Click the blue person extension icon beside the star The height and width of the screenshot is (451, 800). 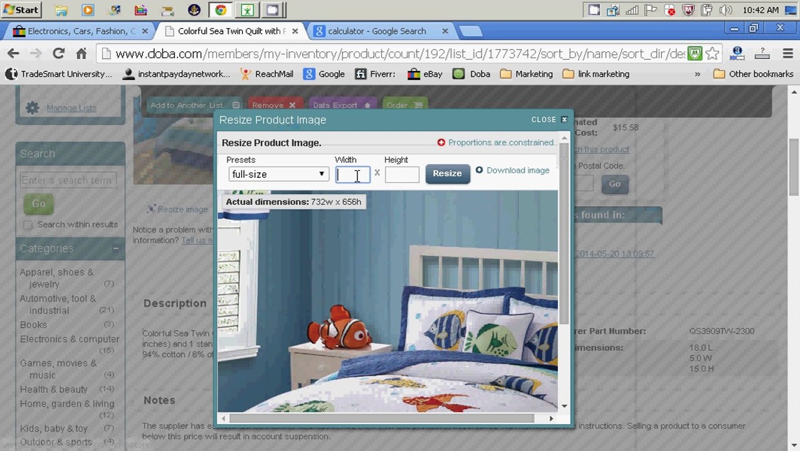(x=737, y=54)
